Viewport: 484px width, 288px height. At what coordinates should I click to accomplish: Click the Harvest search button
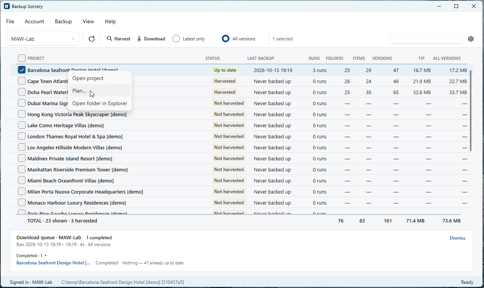[119, 39]
